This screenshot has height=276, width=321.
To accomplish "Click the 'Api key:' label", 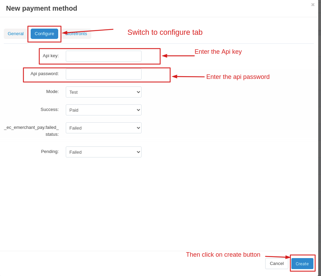I will coord(51,56).
